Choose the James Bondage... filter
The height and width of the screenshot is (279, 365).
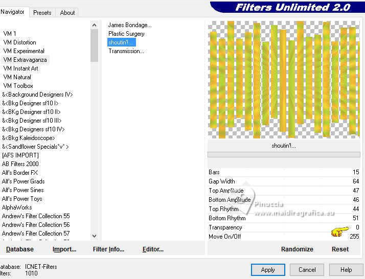point(130,25)
